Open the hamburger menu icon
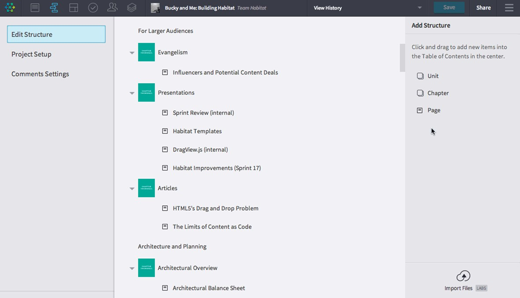 [x=509, y=8]
